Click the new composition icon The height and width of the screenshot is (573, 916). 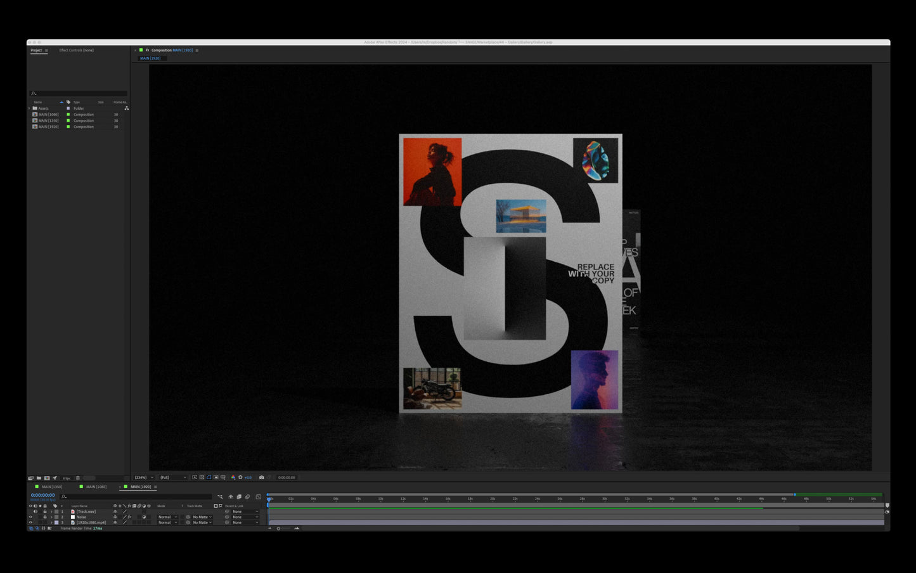[x=47, y=478]
